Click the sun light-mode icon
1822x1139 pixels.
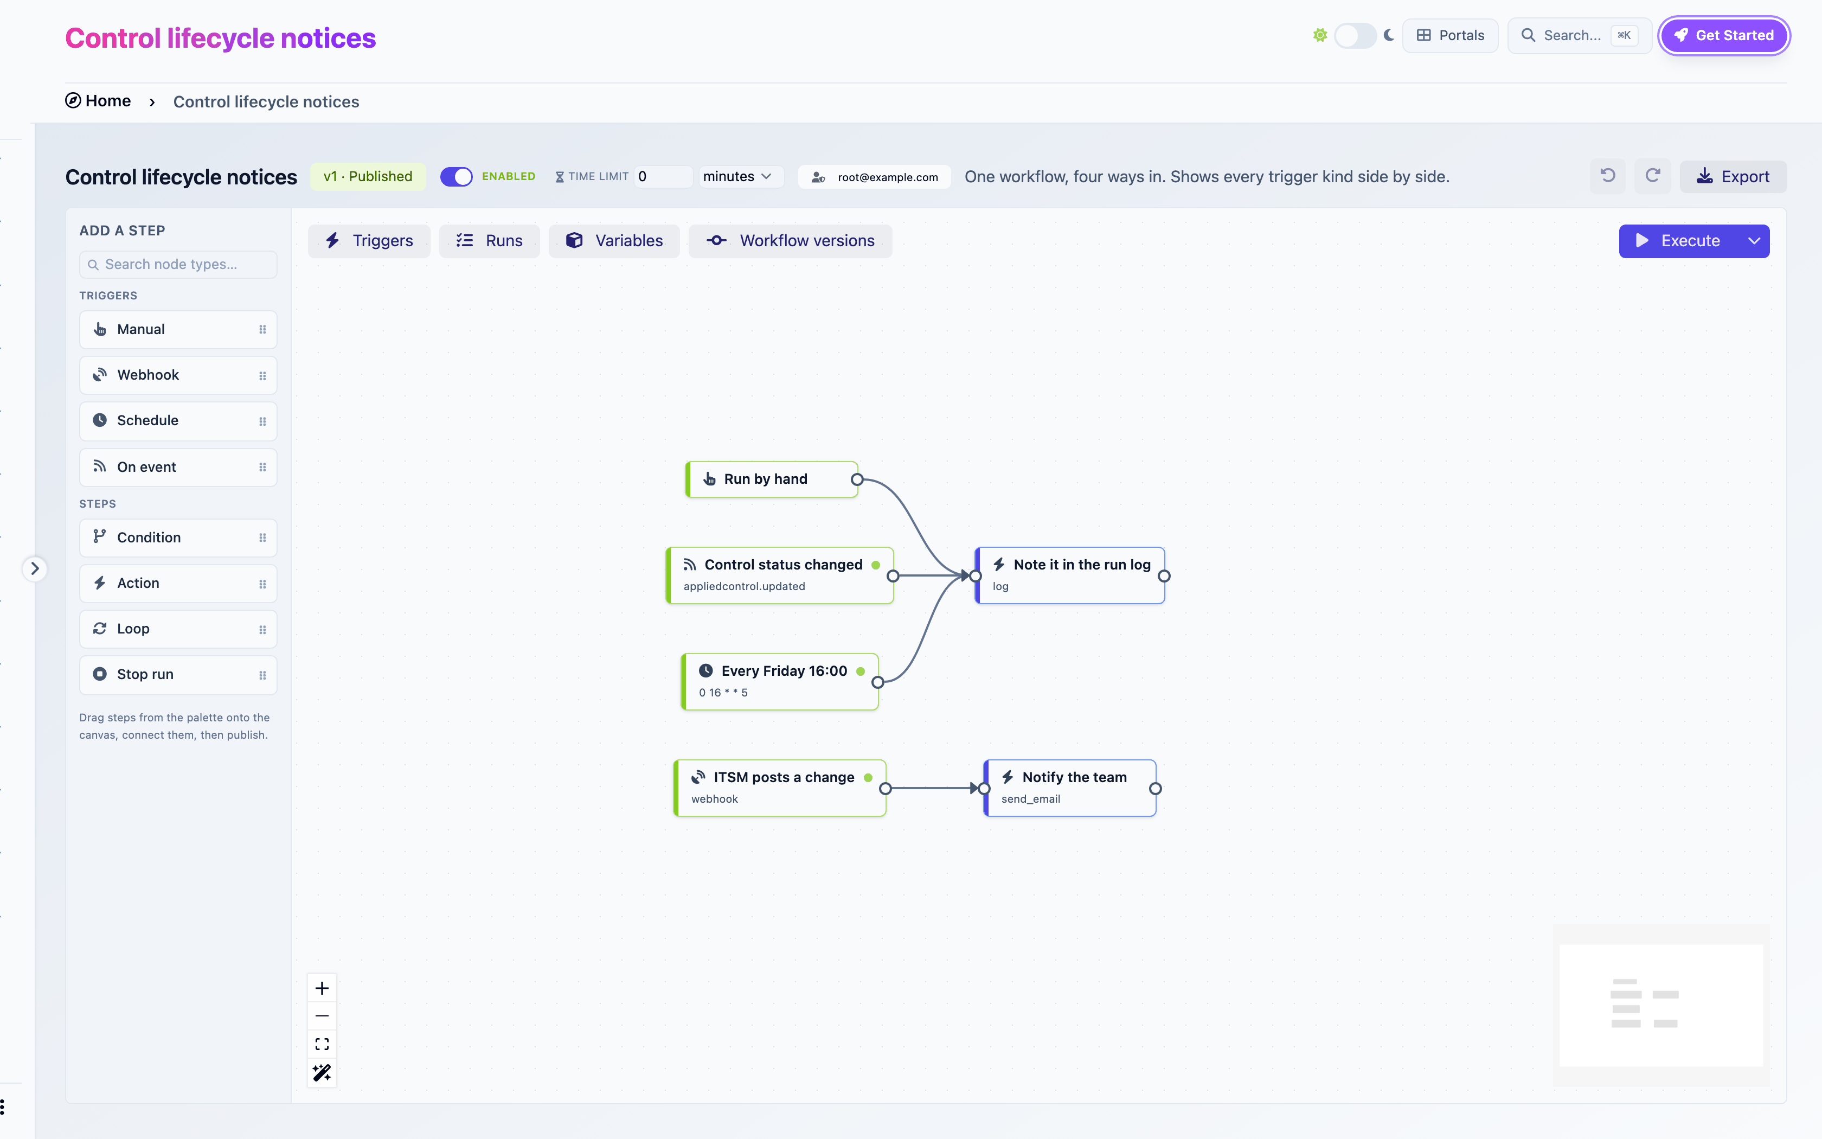(x=1320, y=35)
